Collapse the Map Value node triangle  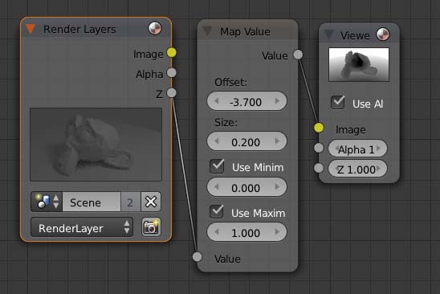tap(207, 31)
